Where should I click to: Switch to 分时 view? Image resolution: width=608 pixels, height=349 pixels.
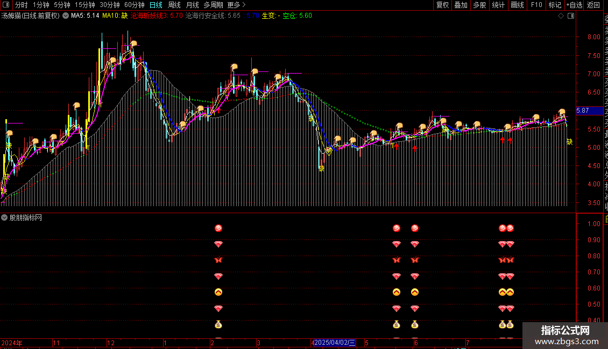[x=22, y=5]
